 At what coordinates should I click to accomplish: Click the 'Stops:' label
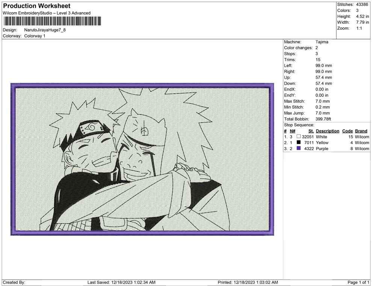290,54
